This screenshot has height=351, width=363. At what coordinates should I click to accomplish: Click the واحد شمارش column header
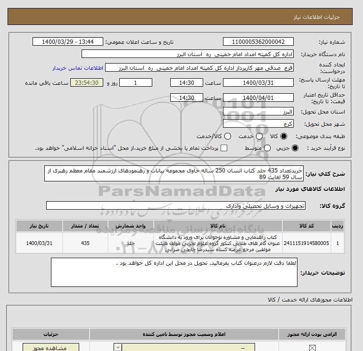[x=131, y=226]
